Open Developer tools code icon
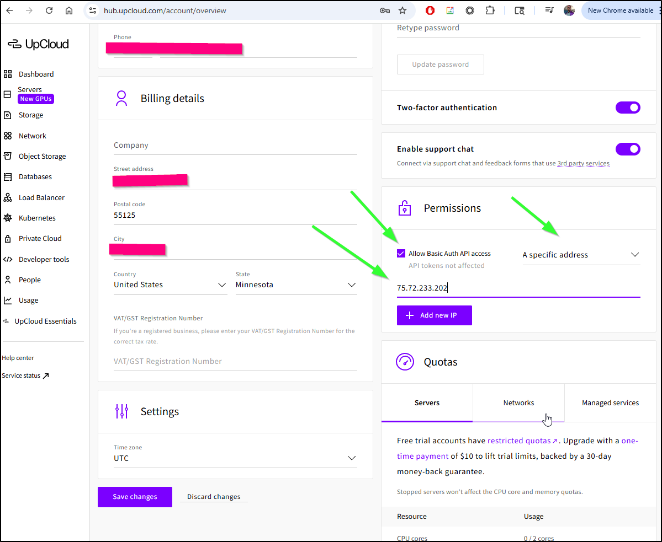This screenshot has width=662, height=542. (8, 259)
